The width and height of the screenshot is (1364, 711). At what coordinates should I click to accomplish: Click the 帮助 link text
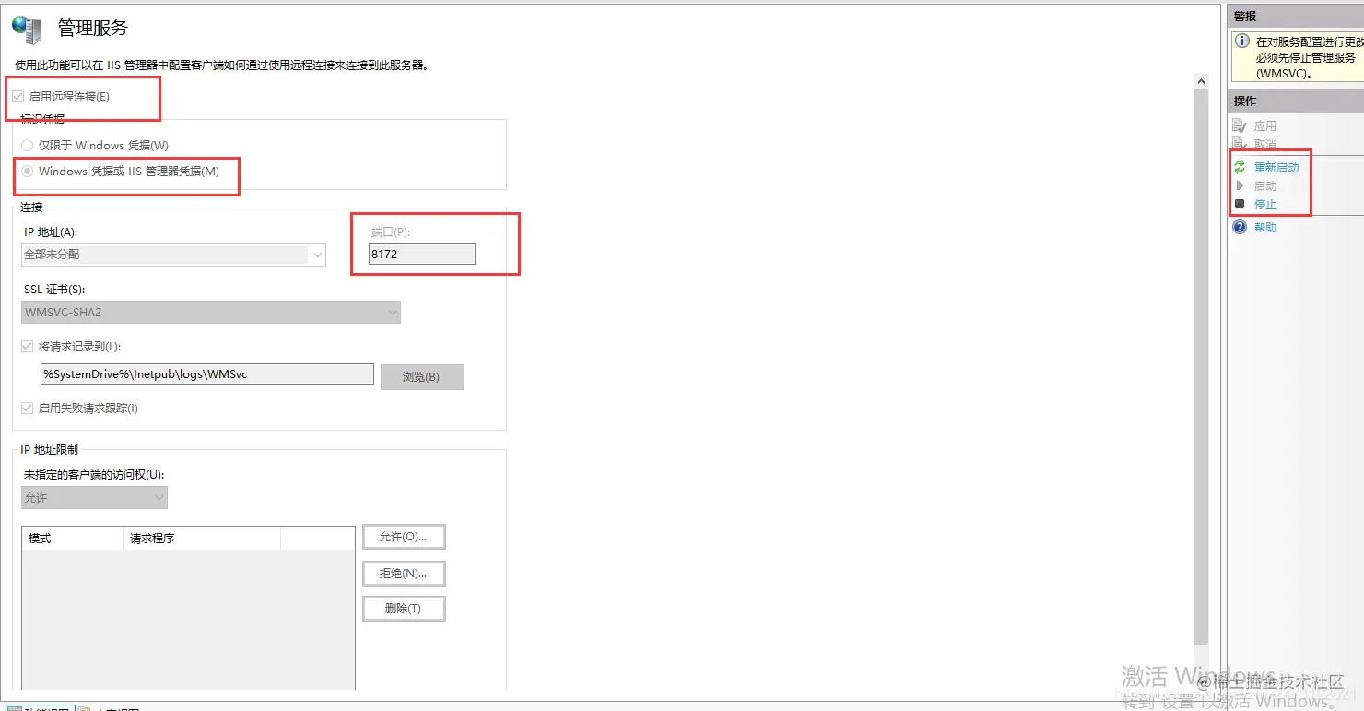[x=1265, y=228]
